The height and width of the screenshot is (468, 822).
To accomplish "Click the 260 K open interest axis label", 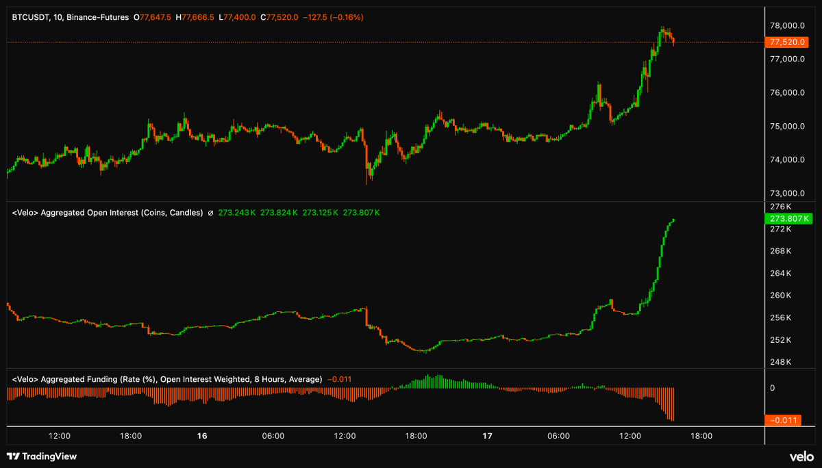I will [781, 296].
